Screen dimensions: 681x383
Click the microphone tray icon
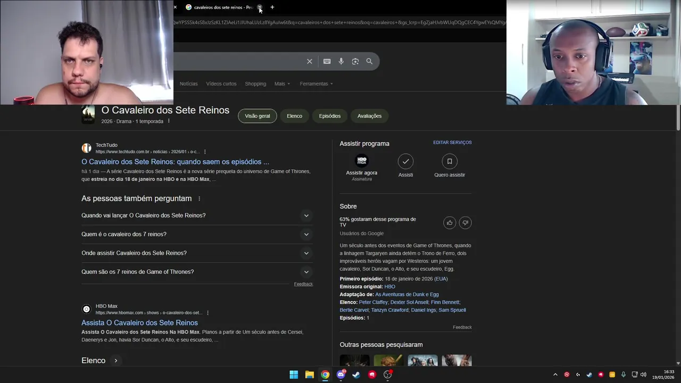(x=624, y=374)
